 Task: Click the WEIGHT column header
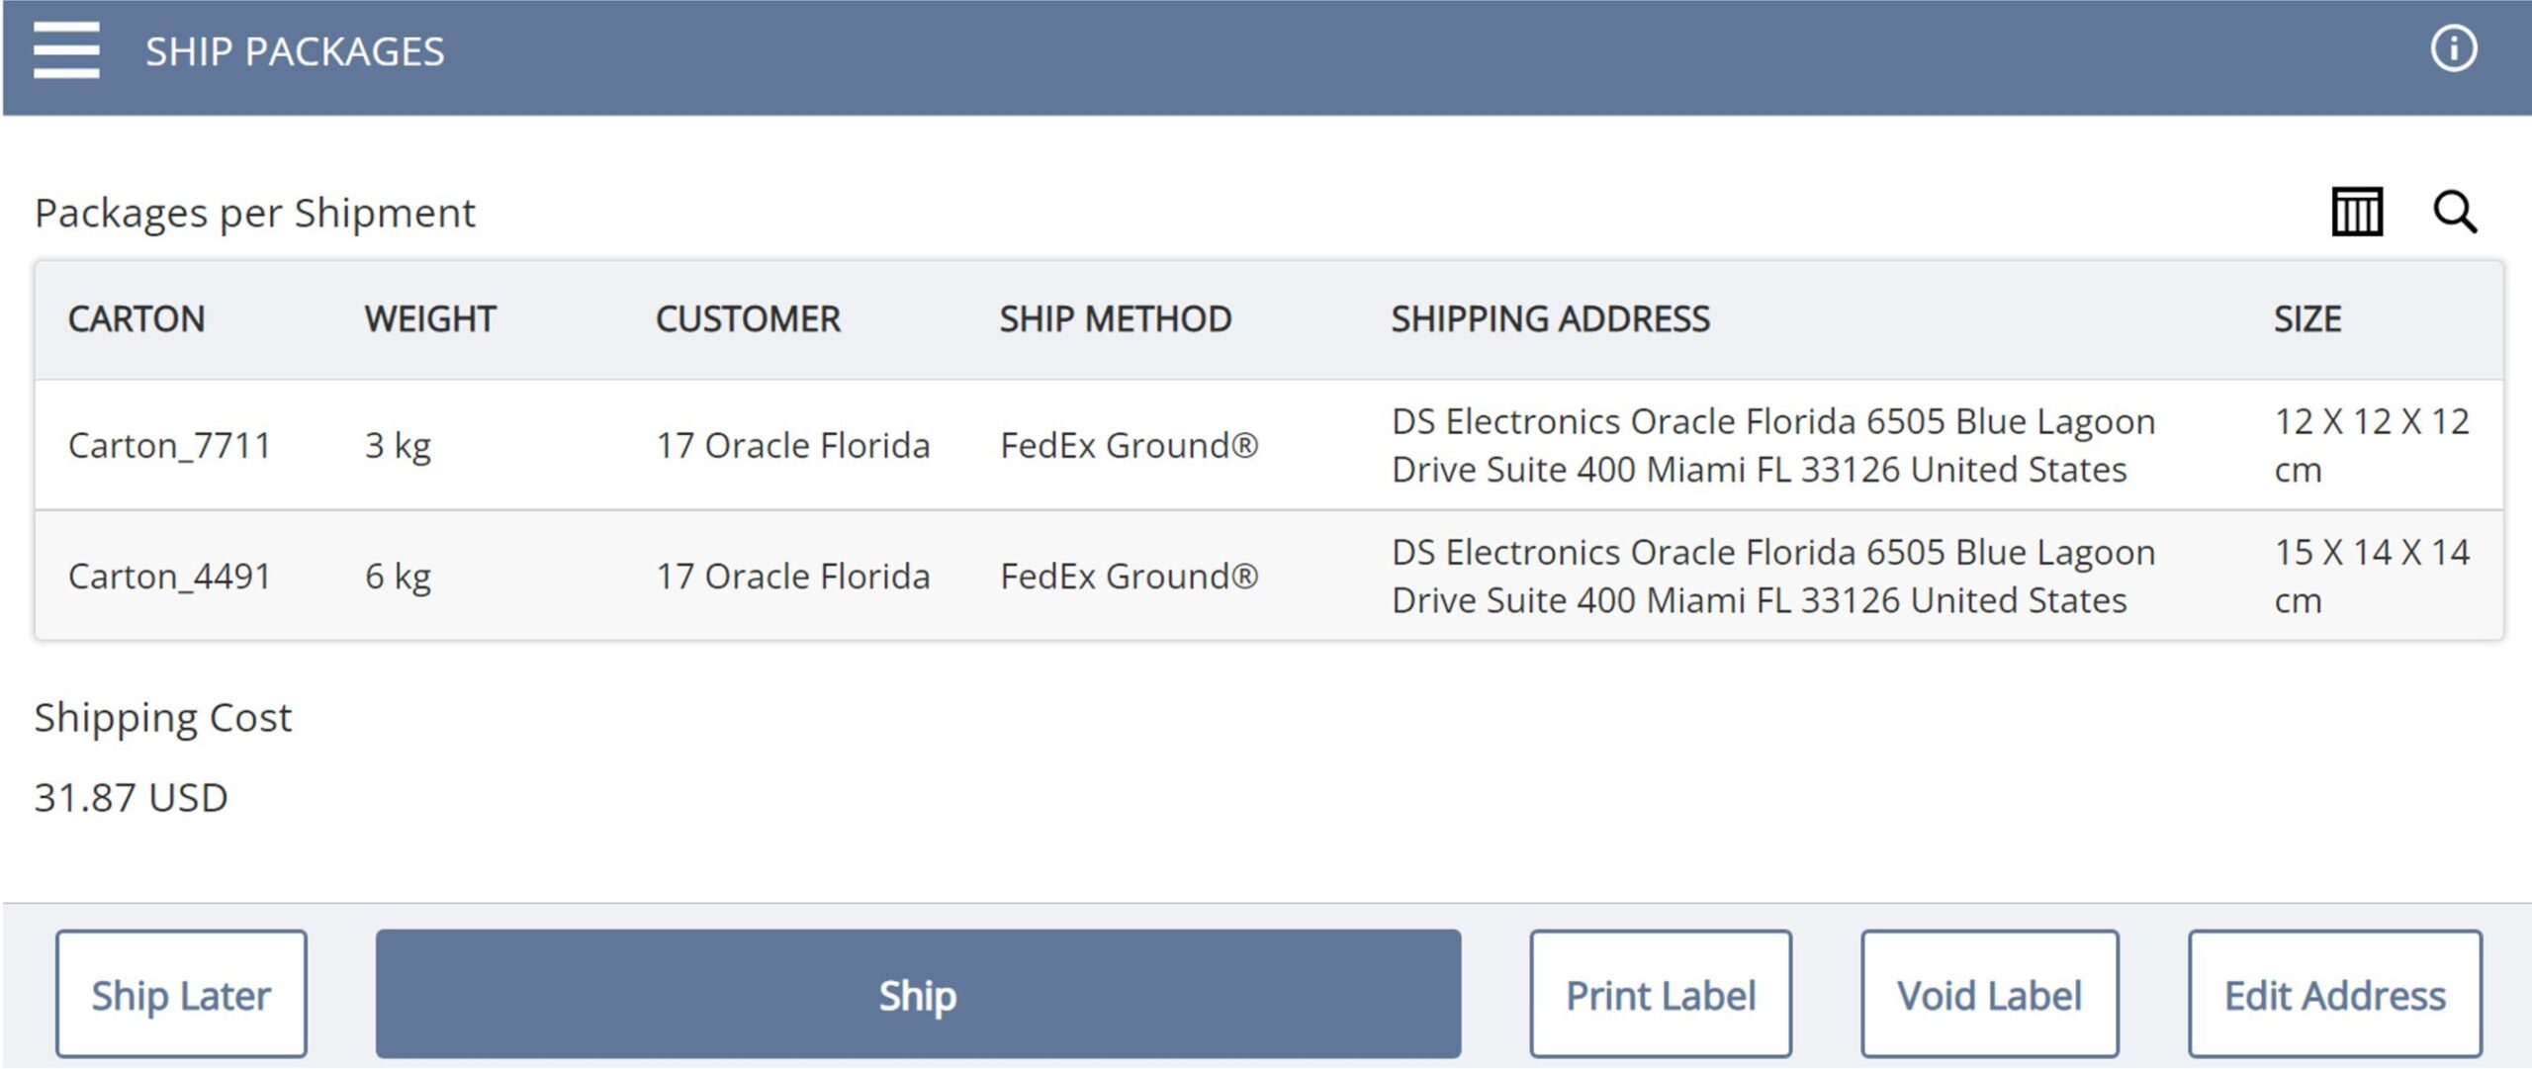[x=429, y=319]
